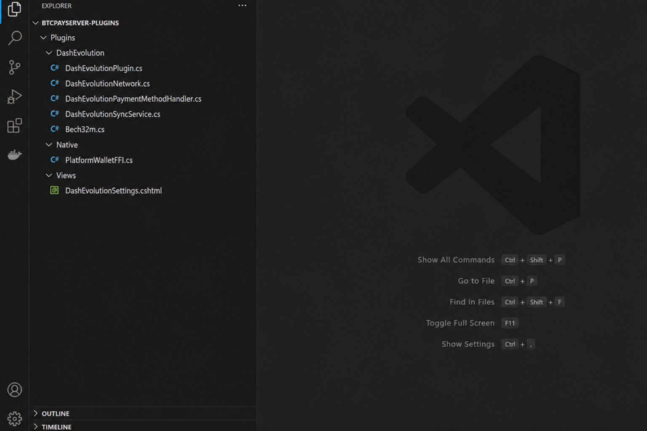Click the Razor icon beside DashEvolutionSettings.cshtml
Image resolution: width=647 pixels, height=431 pixels.
click(54, 190)
